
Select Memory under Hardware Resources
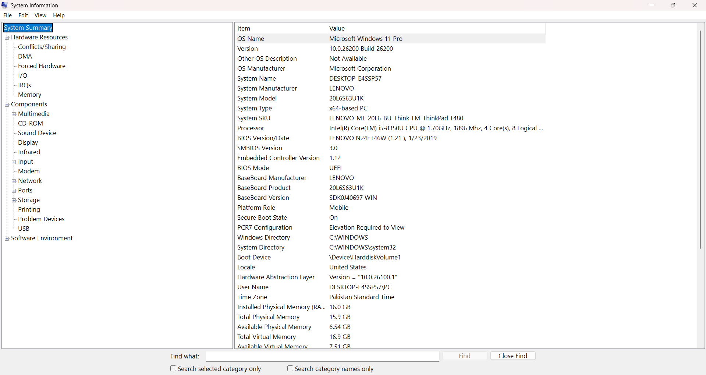29,95
